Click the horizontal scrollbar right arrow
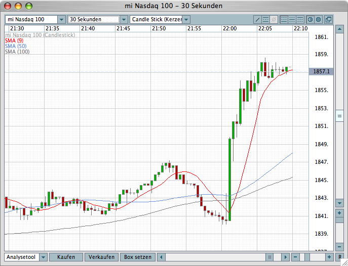The image size is (348, 266). coord(285,257)
